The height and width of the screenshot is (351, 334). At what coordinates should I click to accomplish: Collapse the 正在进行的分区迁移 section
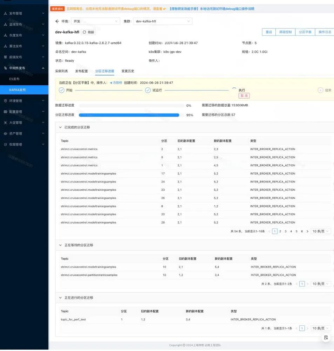(x=60, y=298)
